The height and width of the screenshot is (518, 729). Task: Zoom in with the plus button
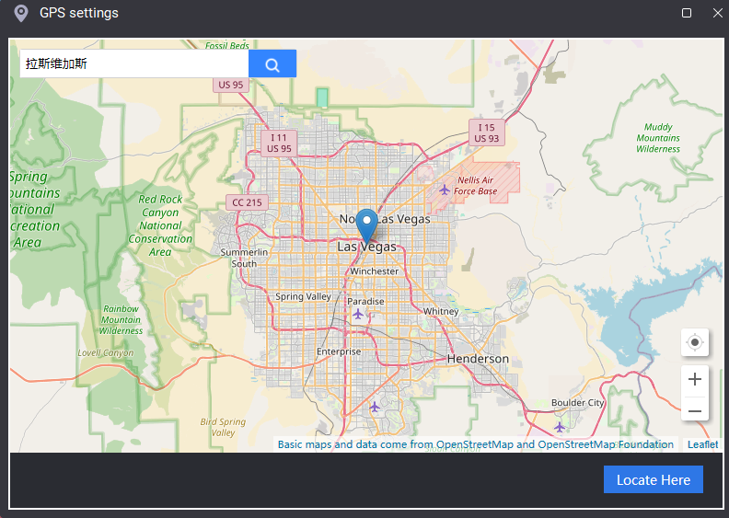695,380
